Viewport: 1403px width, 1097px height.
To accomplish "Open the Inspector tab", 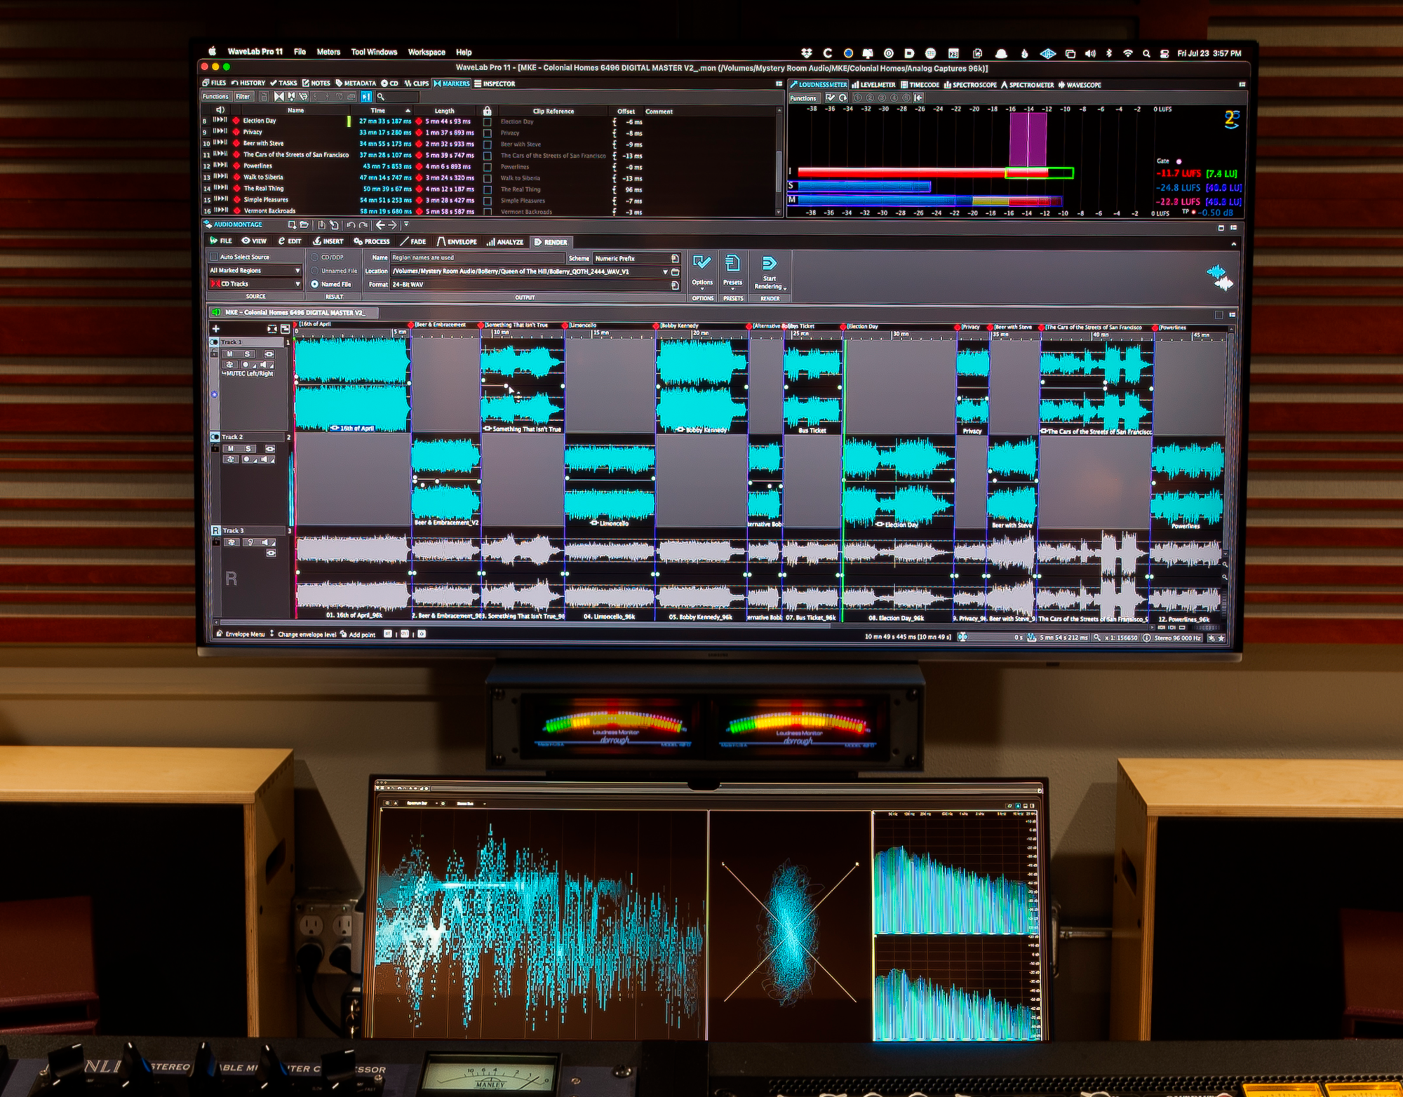I will (x=495, y=83).
